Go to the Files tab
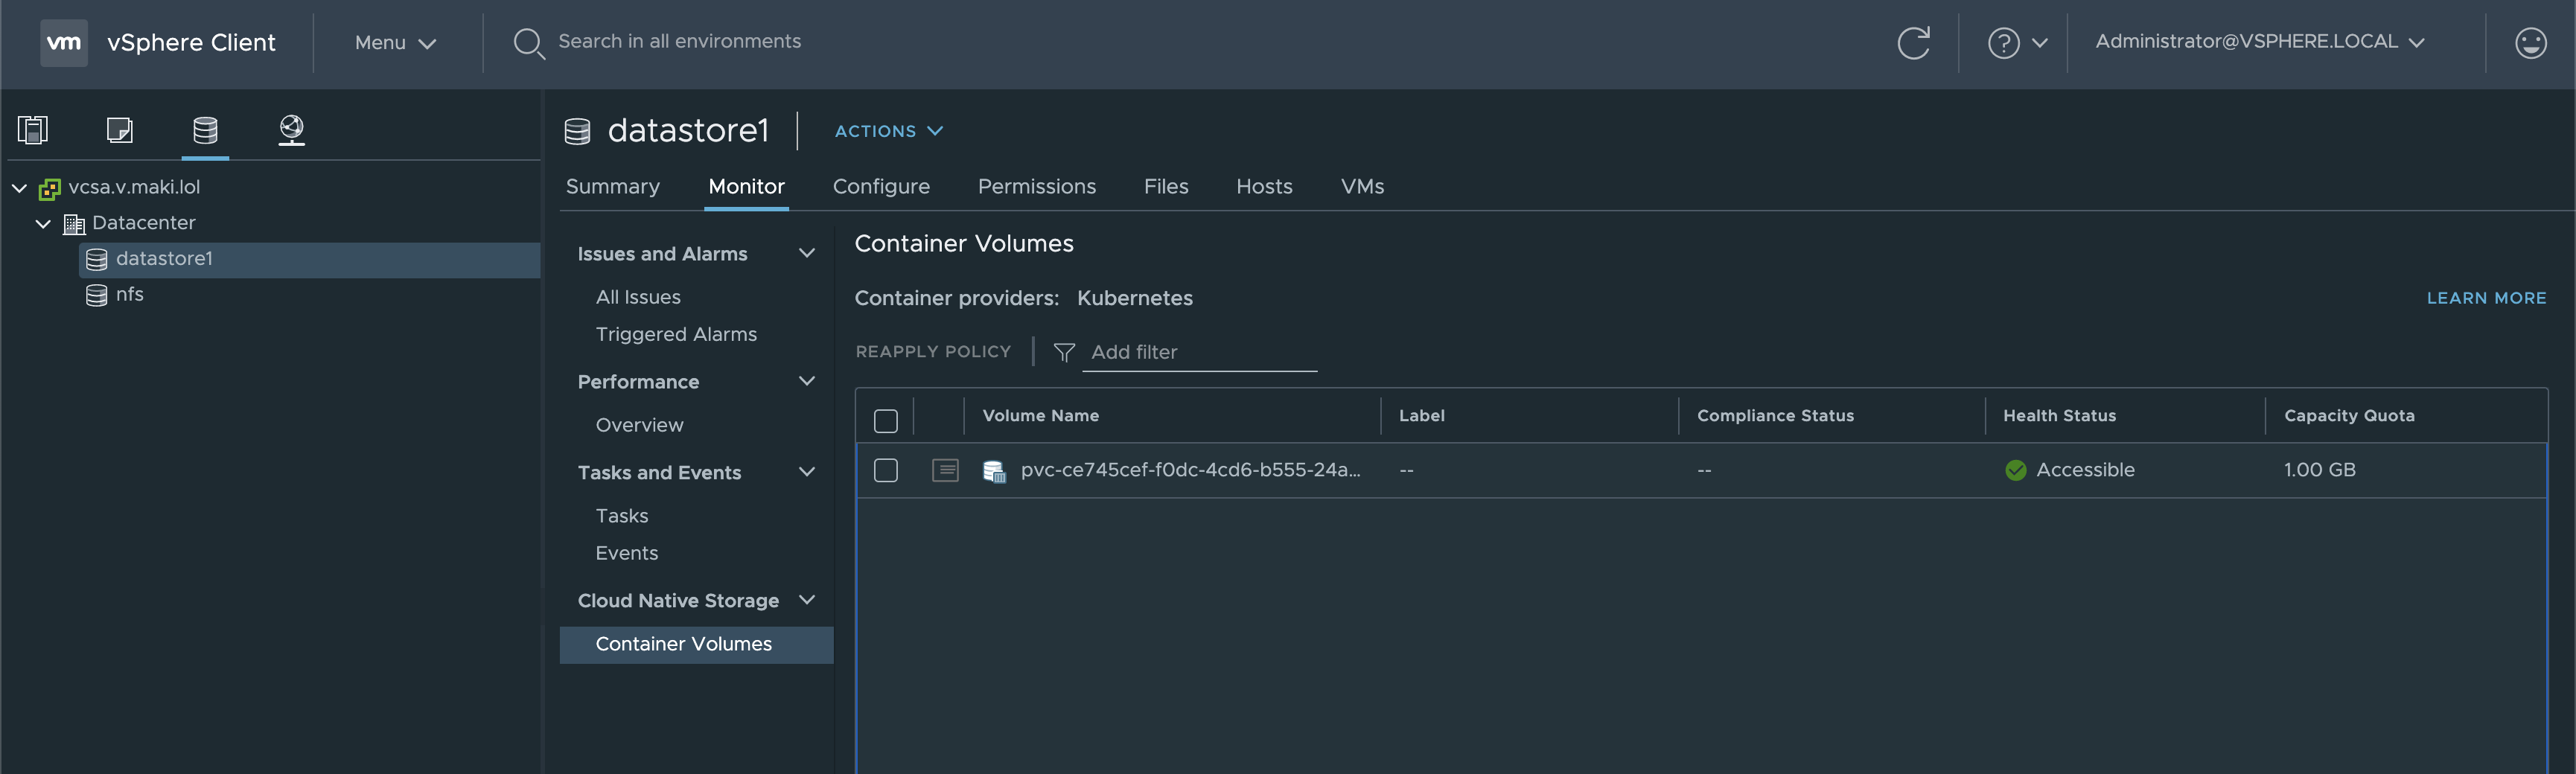The height and width of the screenshot is (774, 2576). click(1166, 186)
